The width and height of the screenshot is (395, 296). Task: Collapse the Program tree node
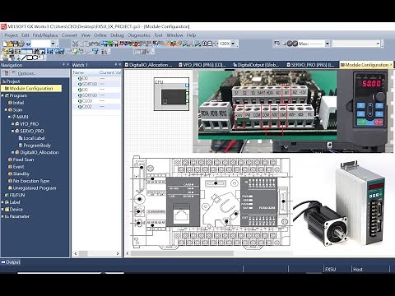coord(2,95)
